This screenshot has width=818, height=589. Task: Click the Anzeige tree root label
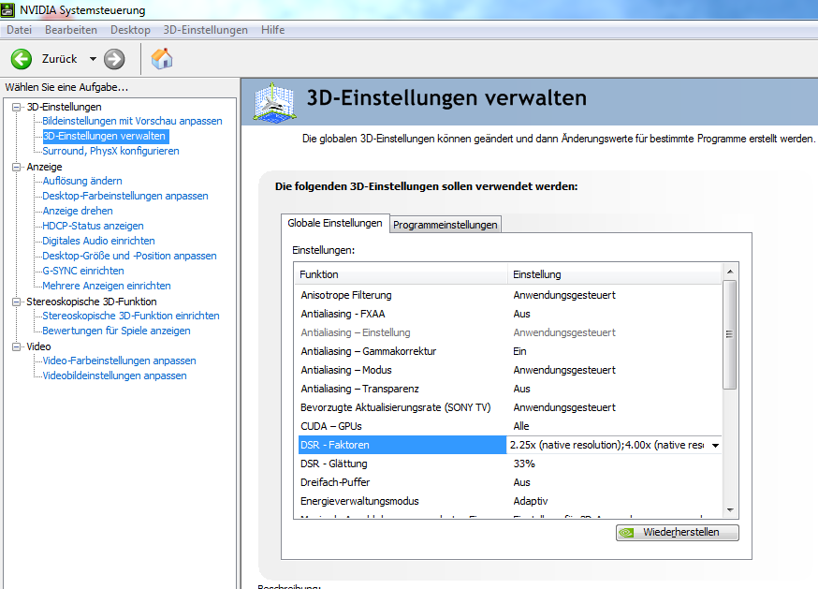44,167
